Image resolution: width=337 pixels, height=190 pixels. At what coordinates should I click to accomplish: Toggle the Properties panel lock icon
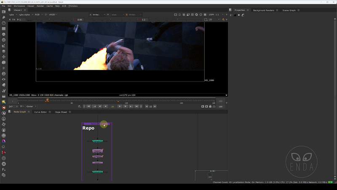tap(235, 15)
